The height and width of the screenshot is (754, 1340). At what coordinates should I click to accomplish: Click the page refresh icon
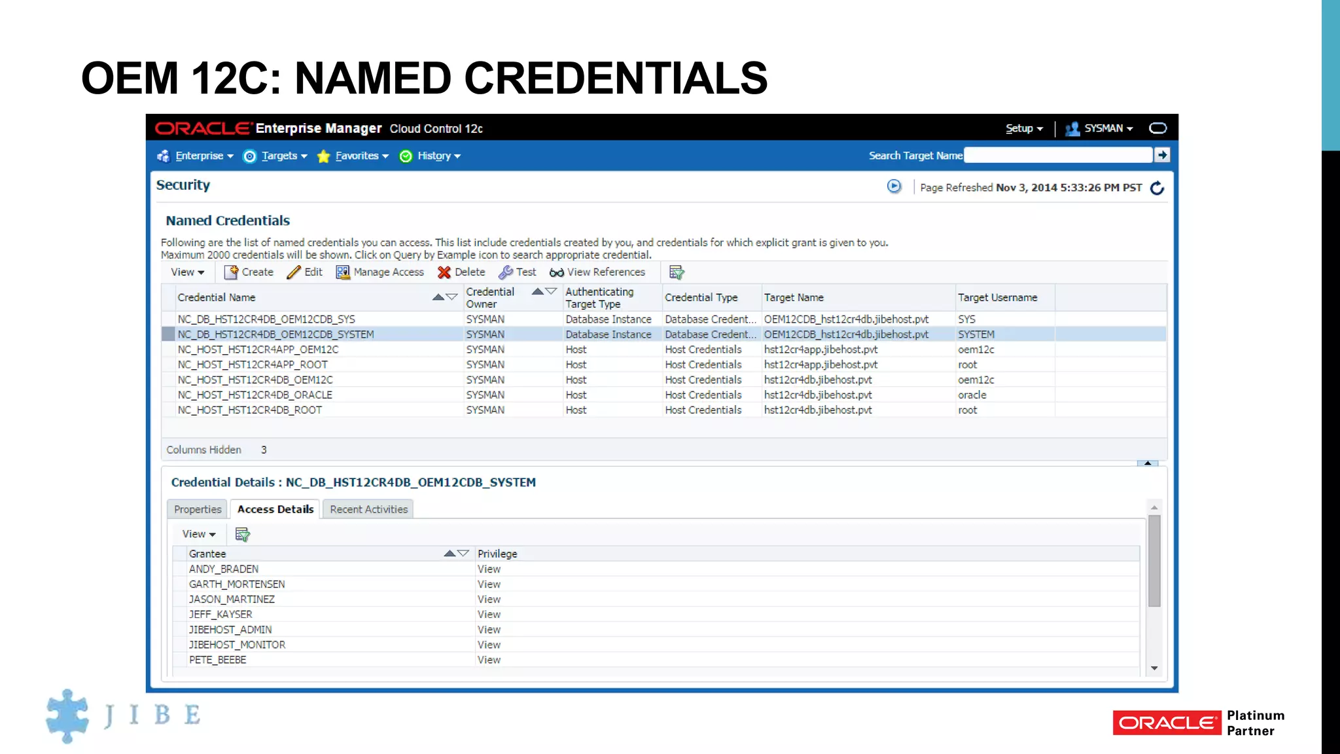pyautogui.click(x=1157, y=188)
